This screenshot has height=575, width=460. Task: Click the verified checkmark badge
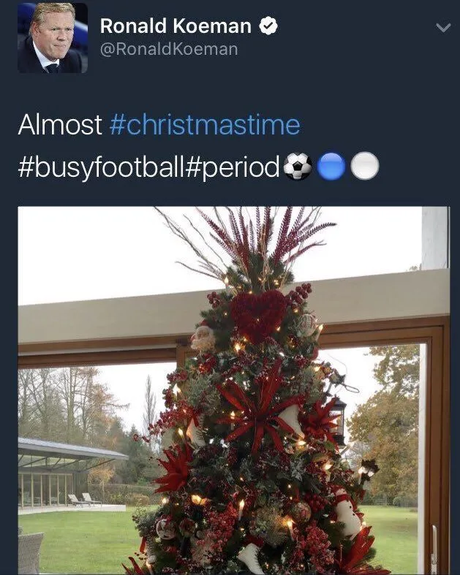point(270,27)
